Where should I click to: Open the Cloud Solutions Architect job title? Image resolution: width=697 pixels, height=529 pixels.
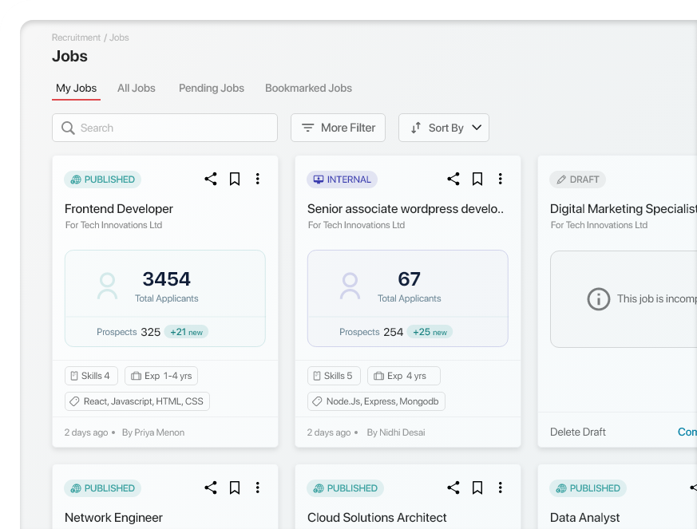tap(377, 518)
